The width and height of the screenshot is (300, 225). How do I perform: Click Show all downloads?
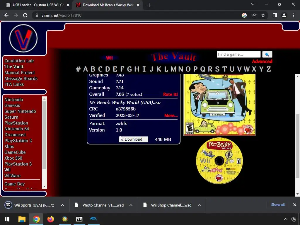278,205
